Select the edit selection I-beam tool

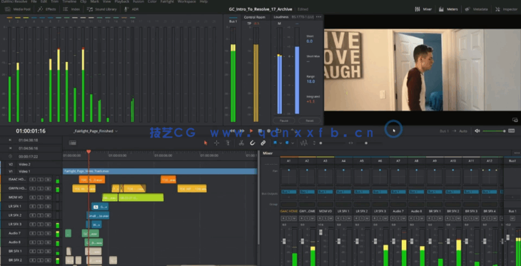tap(228, 143)
